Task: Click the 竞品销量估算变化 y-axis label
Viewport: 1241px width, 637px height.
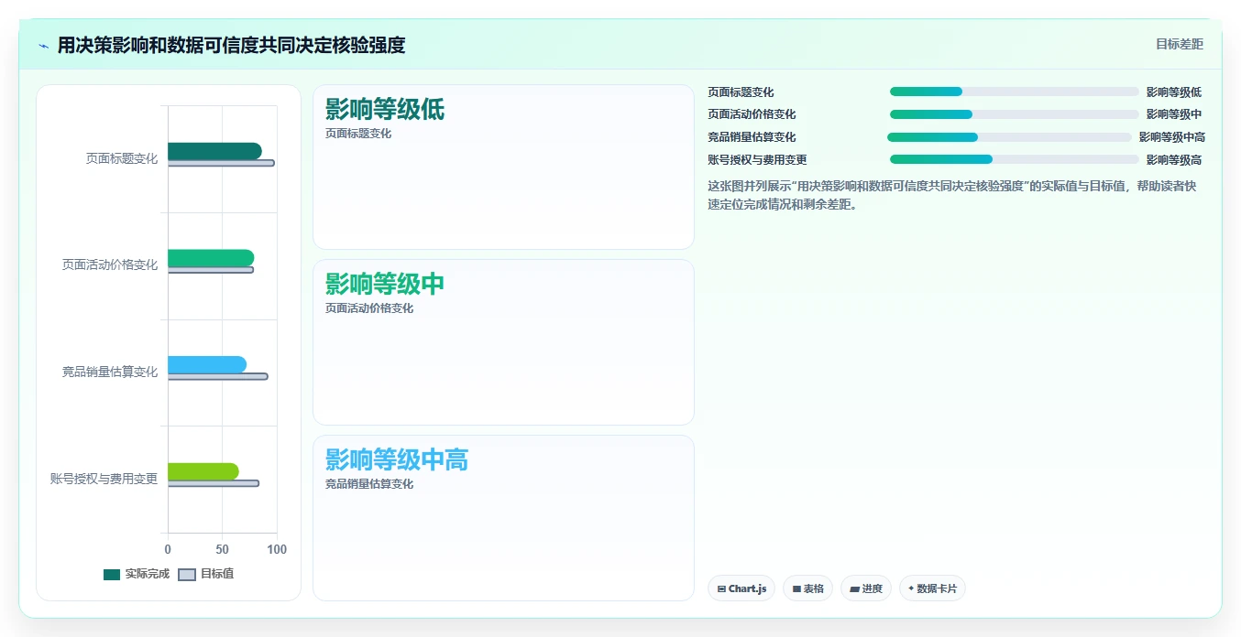Action: coord(110,372)
